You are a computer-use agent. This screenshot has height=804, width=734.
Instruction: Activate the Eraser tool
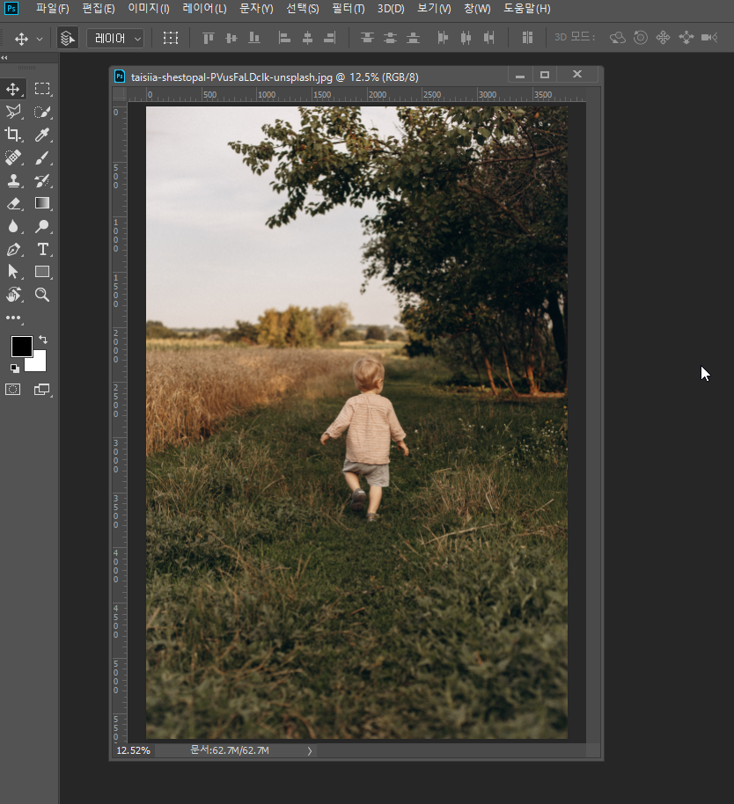(x=13, y=203)
